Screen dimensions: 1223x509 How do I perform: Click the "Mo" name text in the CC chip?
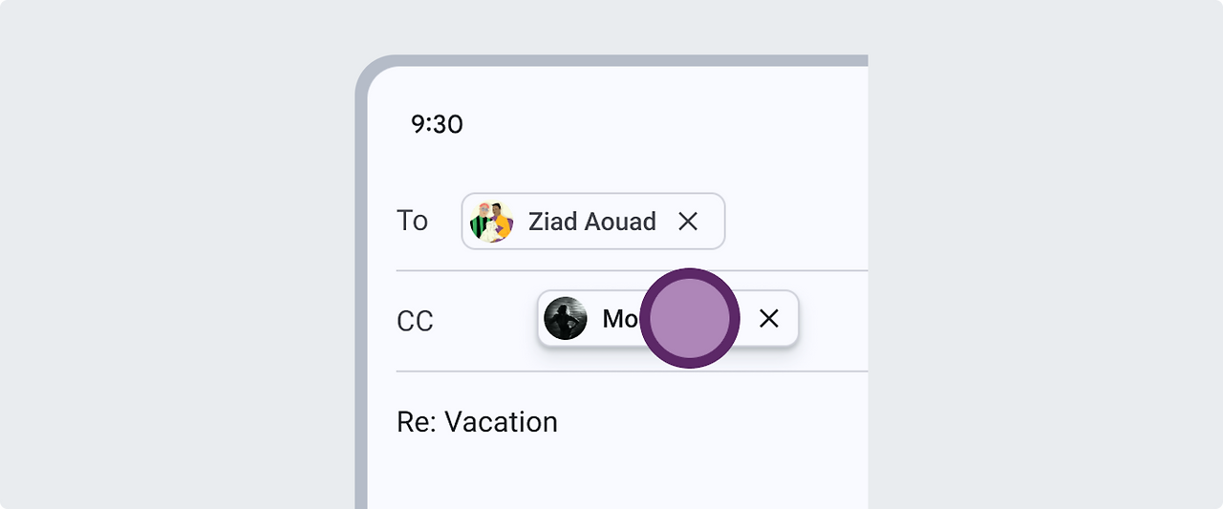[619, 319]
